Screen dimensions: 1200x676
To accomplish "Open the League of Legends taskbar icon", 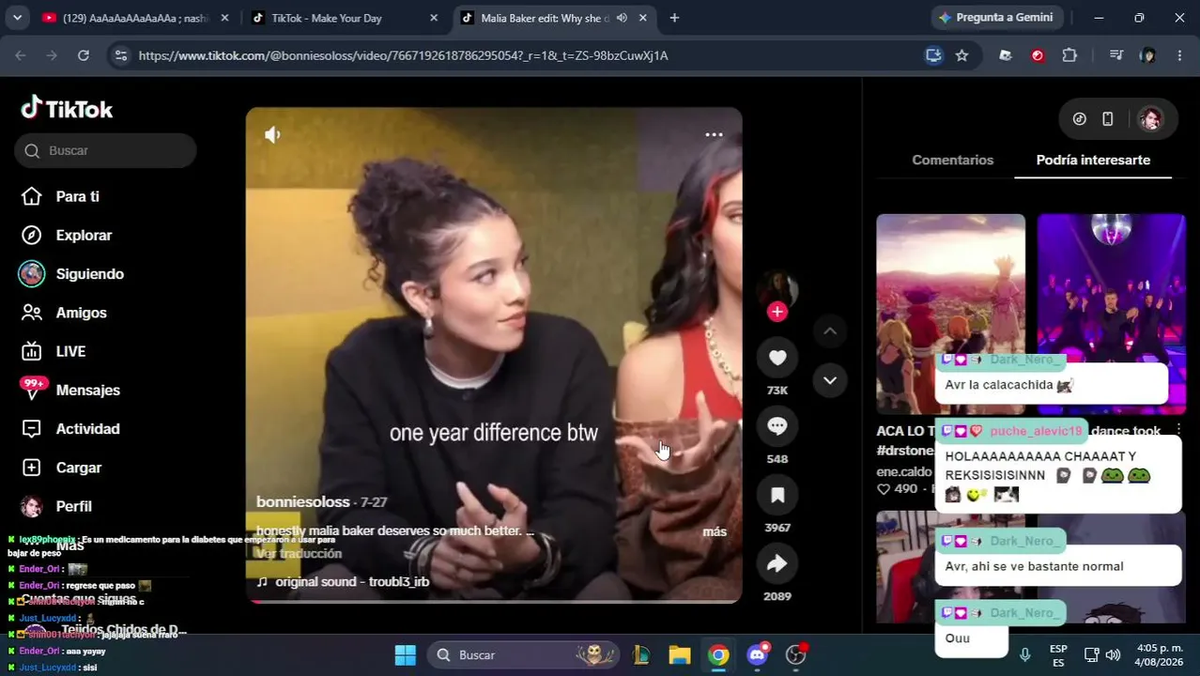I will pyautogui.click(x=641, y=655).
